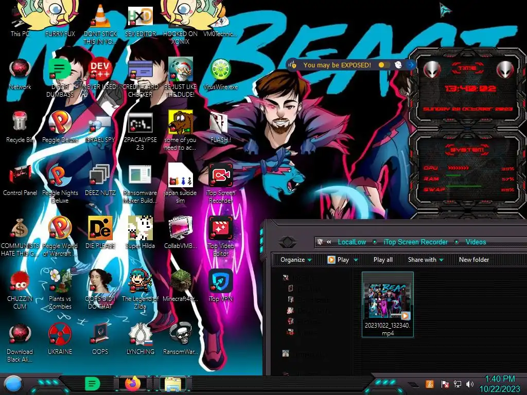Open The Legend of Zilda shortcut
Image resolution: width=527 pixels, height=395 pixels.
[x=140, y=290]
